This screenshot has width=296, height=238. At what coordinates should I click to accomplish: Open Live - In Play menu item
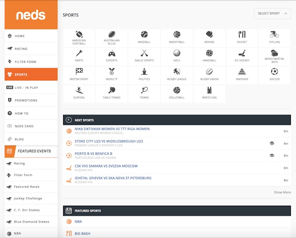click(26, 87)
